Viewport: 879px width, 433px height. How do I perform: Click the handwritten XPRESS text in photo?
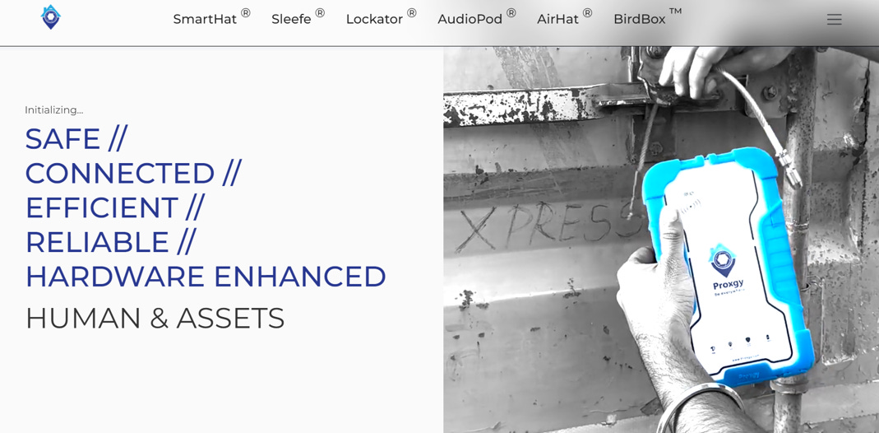click(x=547, y=225)
